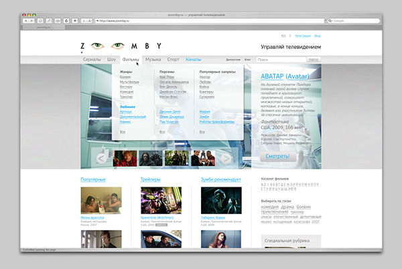Click the add bookmark plus icon
Viewport: 402px width, 269px height.
click(75, 21)
